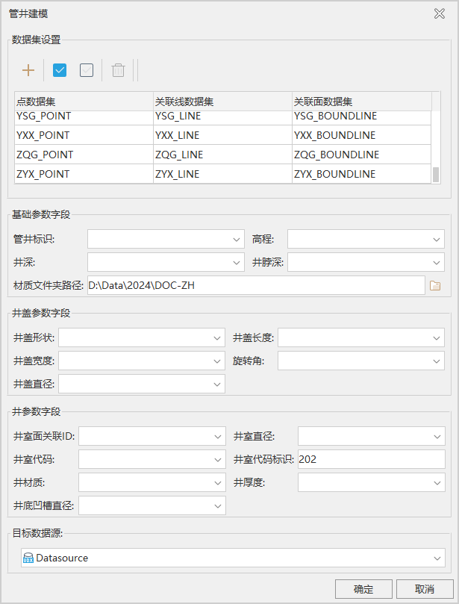Open the 井室面关联ID dropdown
This screenshot has width=459, height=604.
coord(152,436)
